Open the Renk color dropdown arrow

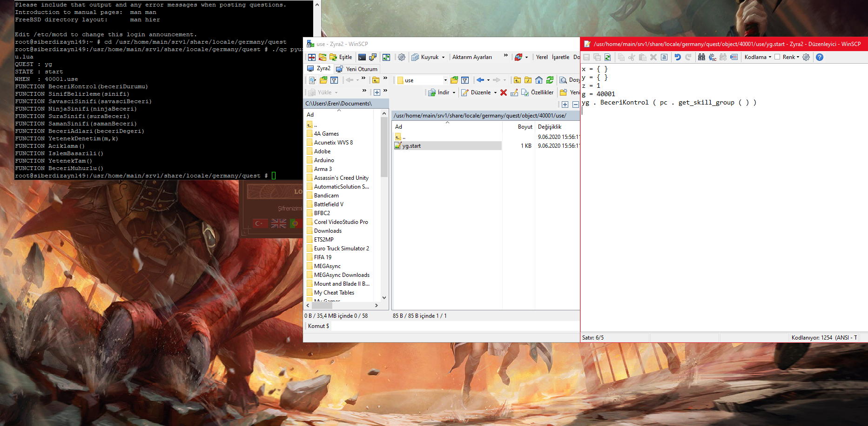coord(798,57)
